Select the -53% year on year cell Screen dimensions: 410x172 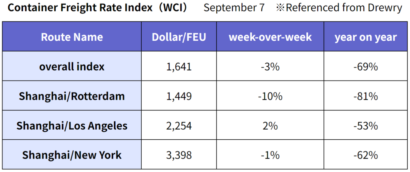(x=366, y=126)
